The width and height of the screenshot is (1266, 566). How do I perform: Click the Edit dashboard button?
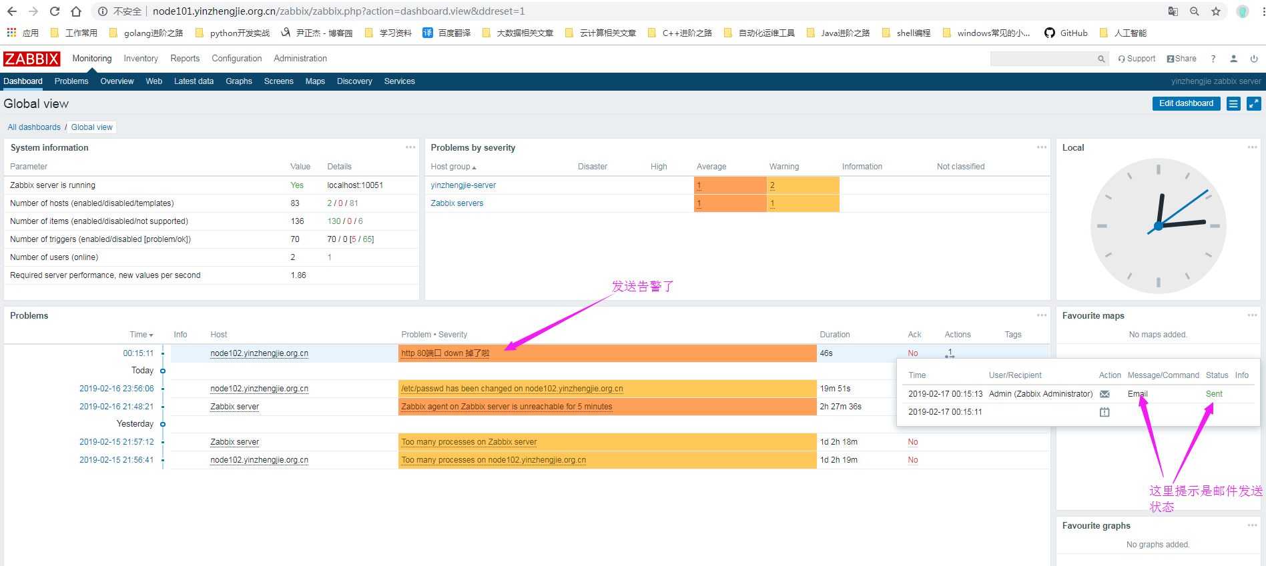click(x=1186, y=103)
